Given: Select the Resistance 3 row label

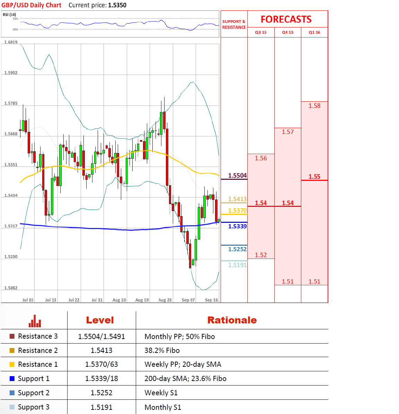Looking at the screenshot, I should pyautogui.click(x=38, y=336).
